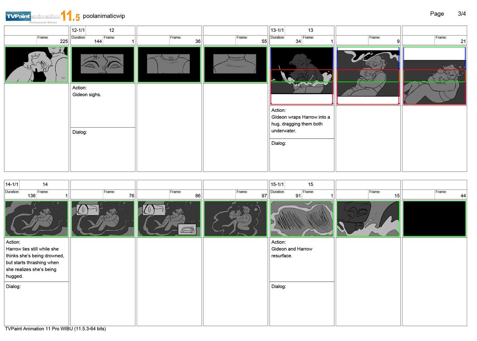The width and height of the screenshot is (477, 341).
Task: Click the TVPaint Animation 11.5 logo
Action: pos(42,16)
